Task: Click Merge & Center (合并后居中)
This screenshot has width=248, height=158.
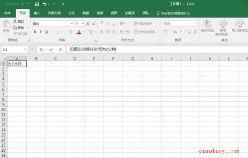Action: [144, 32]
